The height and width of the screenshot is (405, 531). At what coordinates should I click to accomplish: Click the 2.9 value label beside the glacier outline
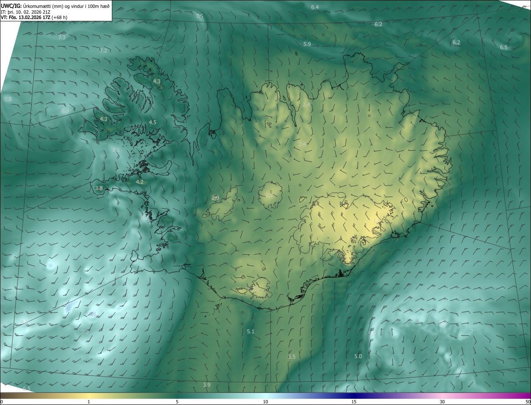pos(215,198)
